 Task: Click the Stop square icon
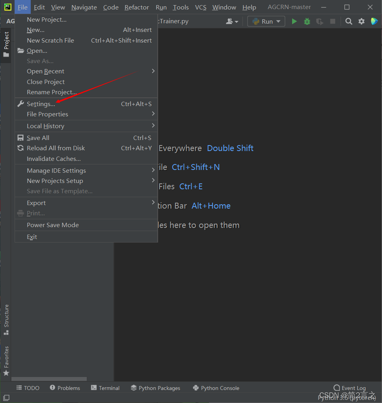(x=333, y=21)
